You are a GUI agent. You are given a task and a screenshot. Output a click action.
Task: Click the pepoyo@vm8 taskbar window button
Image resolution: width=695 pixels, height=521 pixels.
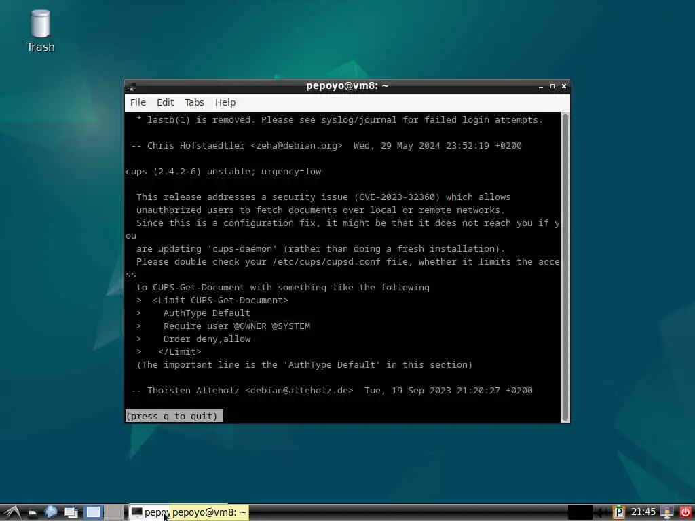coord(150,512)
